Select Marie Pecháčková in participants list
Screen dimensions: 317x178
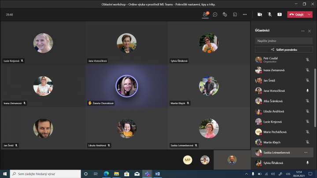tap(282, 132)
